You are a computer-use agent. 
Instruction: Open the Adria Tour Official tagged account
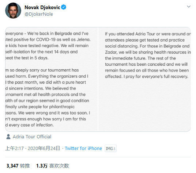click(x=32, y=137)
